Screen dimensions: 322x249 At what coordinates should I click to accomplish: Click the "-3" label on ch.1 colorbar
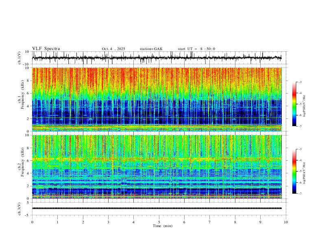300,82
